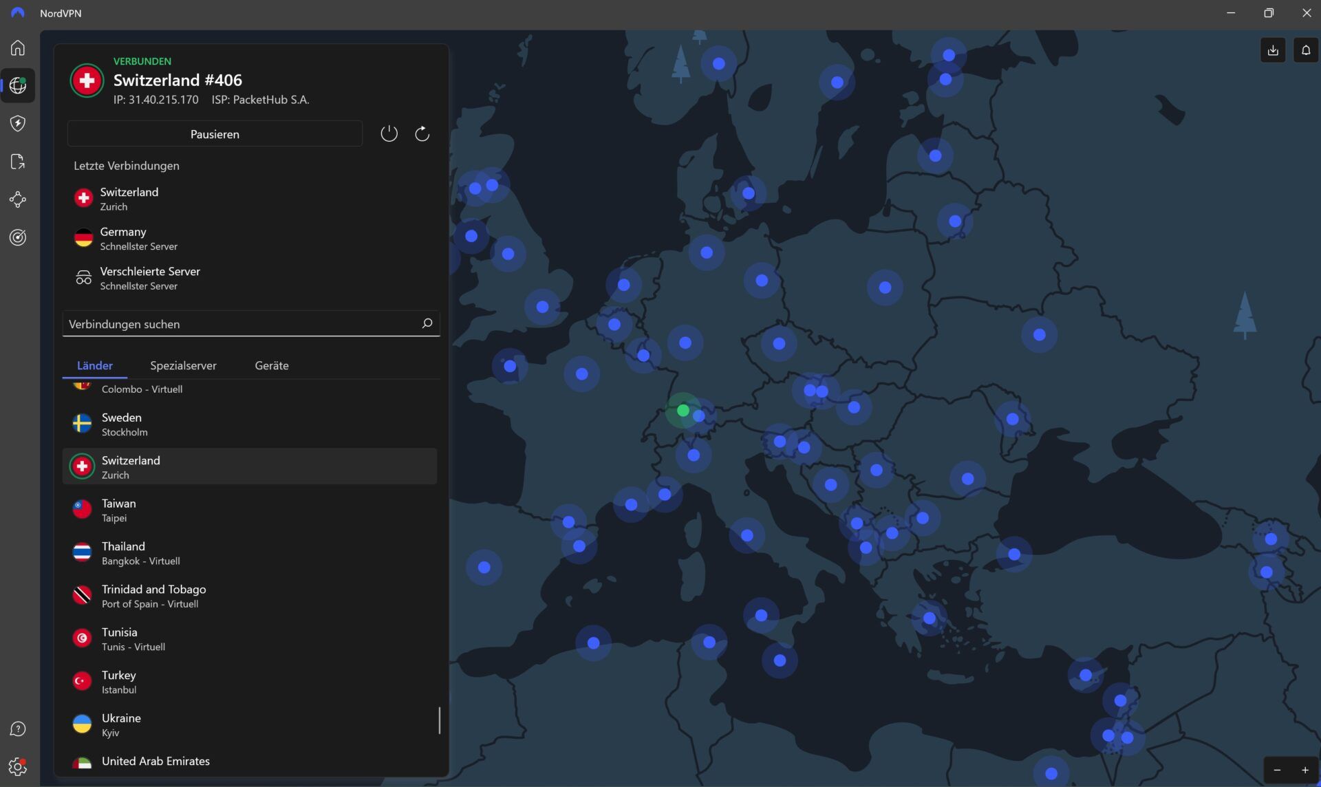Select Ukraine Kyiv in country list
The width and height of the screenshot is (1321, 787).
(250, 724)
